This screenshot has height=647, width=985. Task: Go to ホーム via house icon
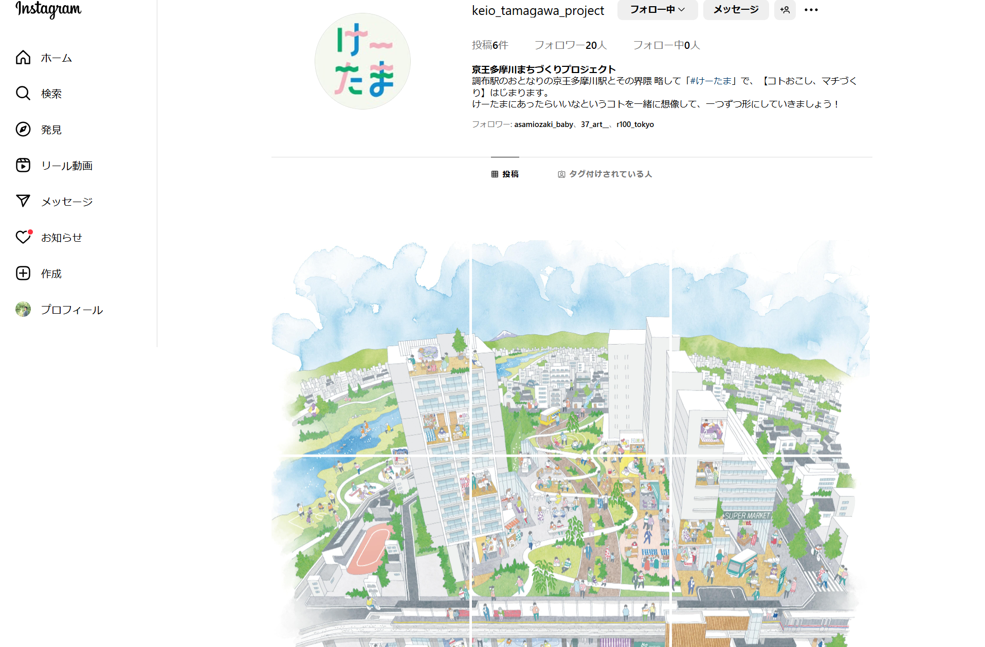tap(23, 58)
